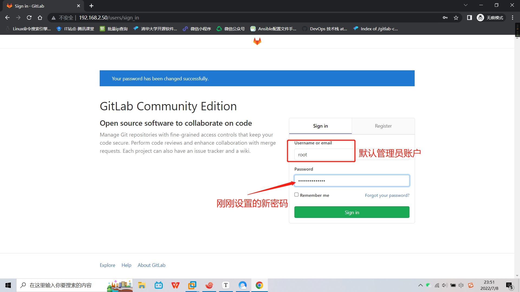520x292 pixels.
Task: Select the Sign in tab
Action: pyautogui.click(x=320, y=126)
